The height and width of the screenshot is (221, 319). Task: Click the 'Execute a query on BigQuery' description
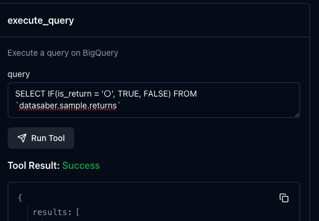pyautogui.click(x=63, y=53)
